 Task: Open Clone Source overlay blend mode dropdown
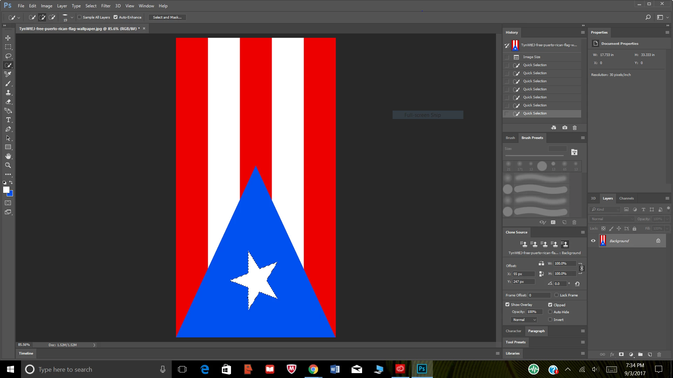coord(524,320)
